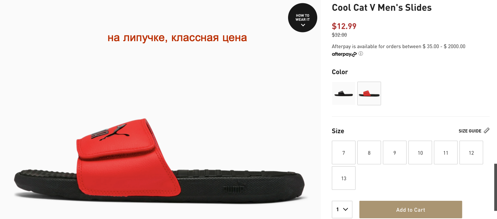Viewport: 497px width, 219px height.
Task: Open the size guide ruler icon
Action: coord(487,131)
